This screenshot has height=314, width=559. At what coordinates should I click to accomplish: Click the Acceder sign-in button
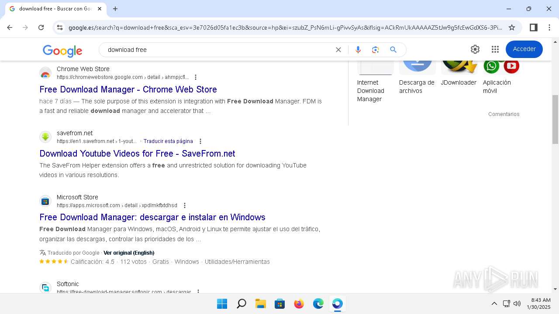click(x=524, y=49)
